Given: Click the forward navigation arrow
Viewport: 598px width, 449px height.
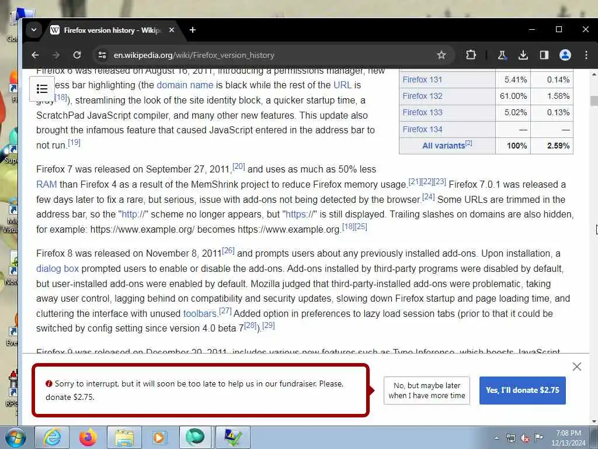Looking at the screenshot, I should 55,55.
